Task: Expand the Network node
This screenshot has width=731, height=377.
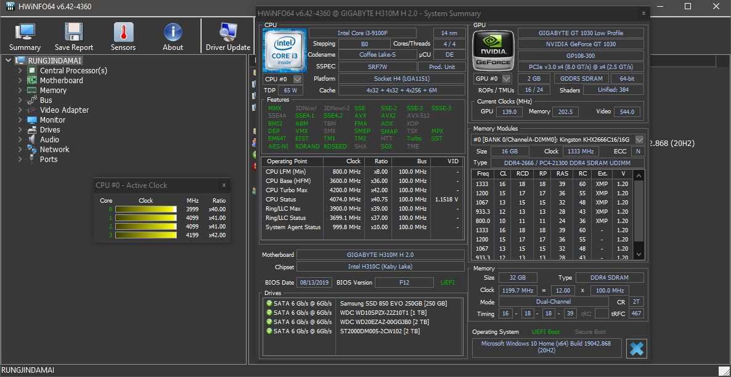Action: [20, 149]
